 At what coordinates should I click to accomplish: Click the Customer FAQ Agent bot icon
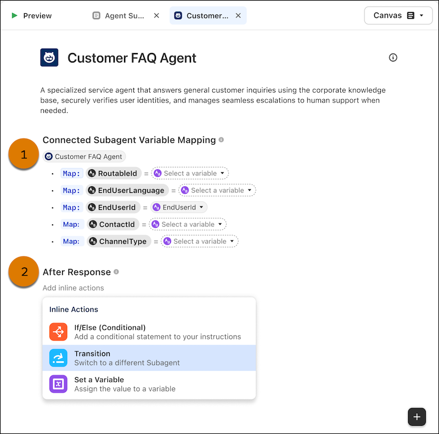click(x=49, y=58)
